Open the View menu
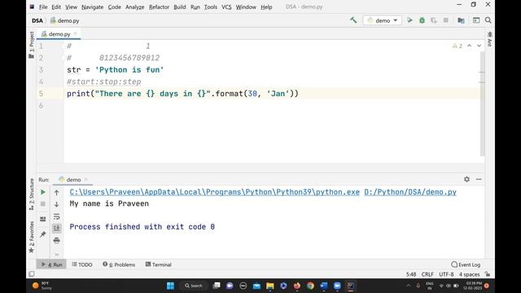Image resolution: width=521 pixels, height=293 pixels. (x=71, y=7)
